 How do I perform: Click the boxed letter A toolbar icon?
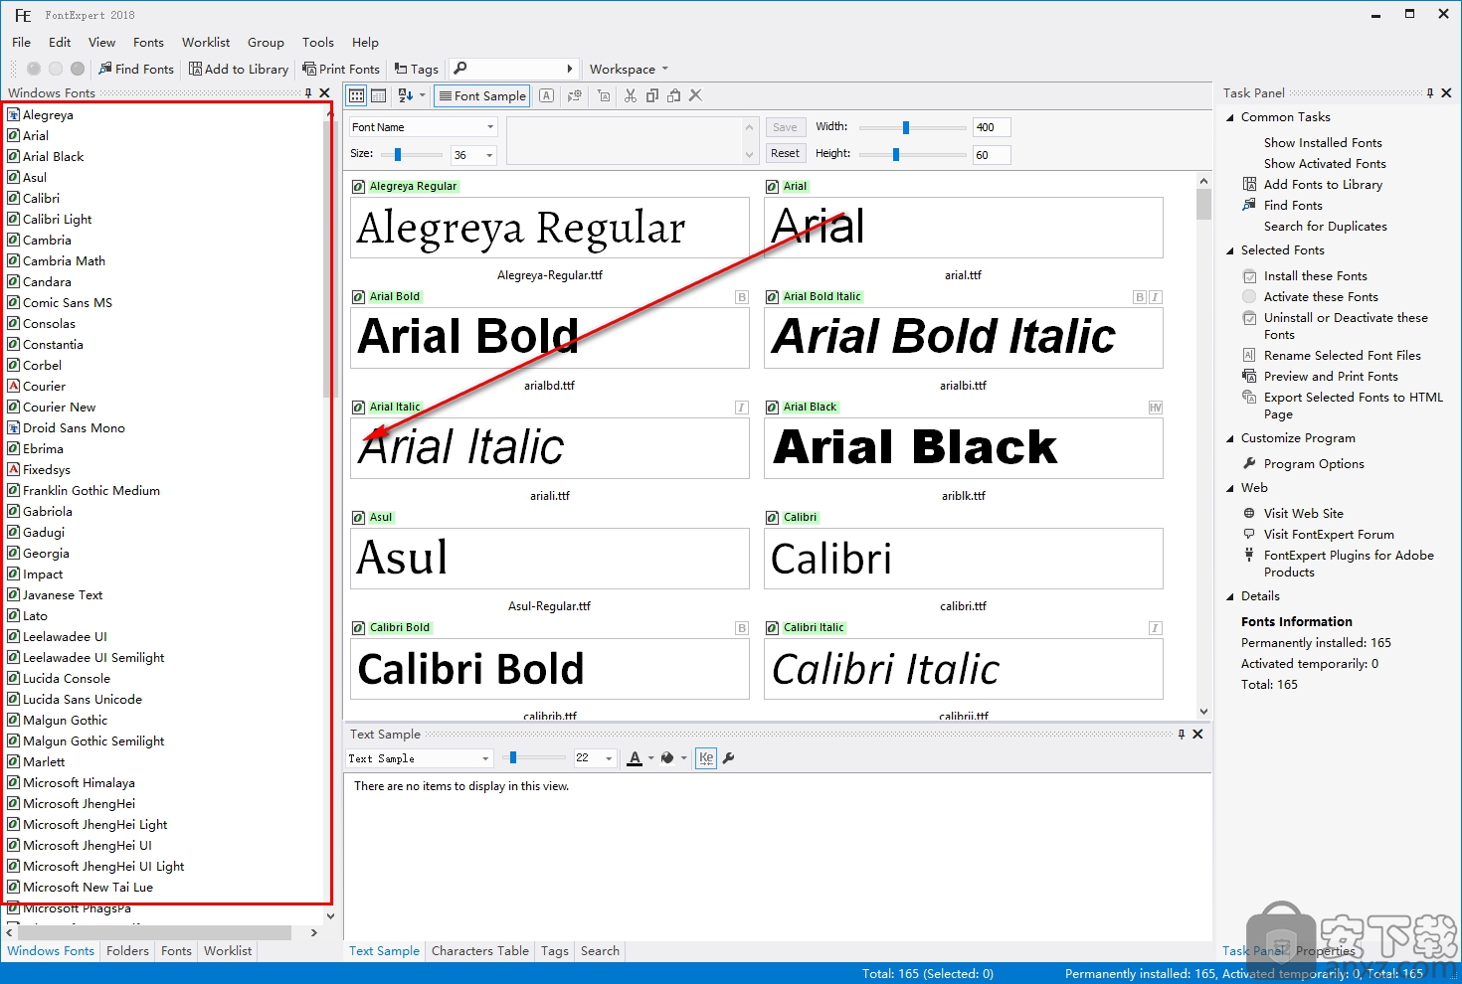click(547, 95)
